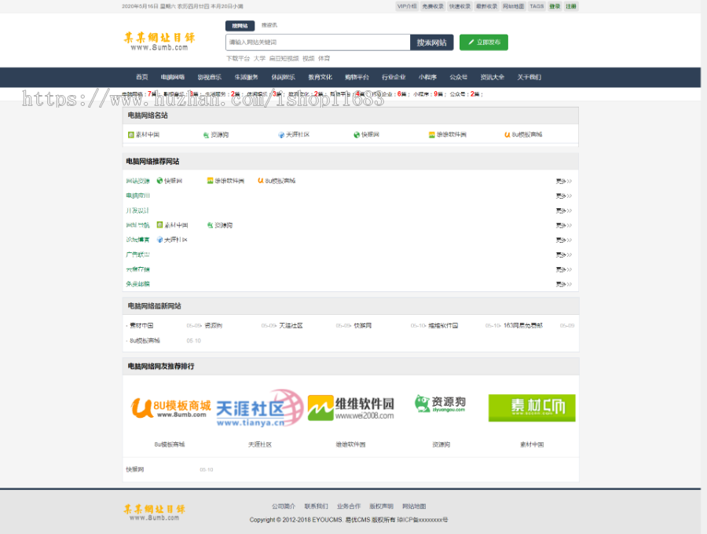707x534 pixels.
Task: Click the TAGS link in the top bar
Action: click(537, 6)
